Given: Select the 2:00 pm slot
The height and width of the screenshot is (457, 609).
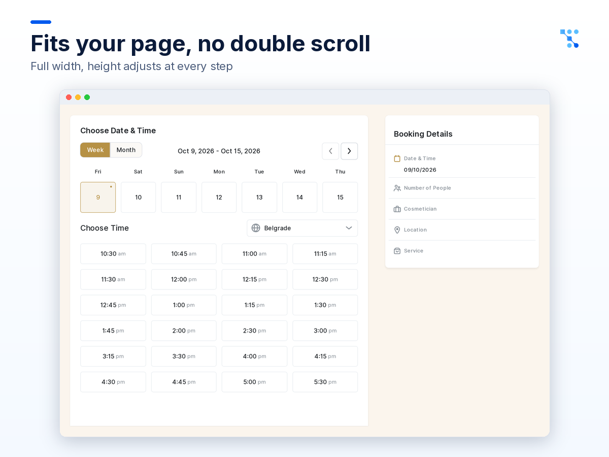Looking at the screenshot, I should coord(184,331).
